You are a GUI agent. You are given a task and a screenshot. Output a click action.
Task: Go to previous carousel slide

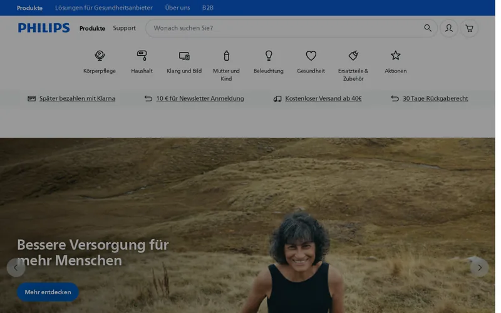point(16,267)
